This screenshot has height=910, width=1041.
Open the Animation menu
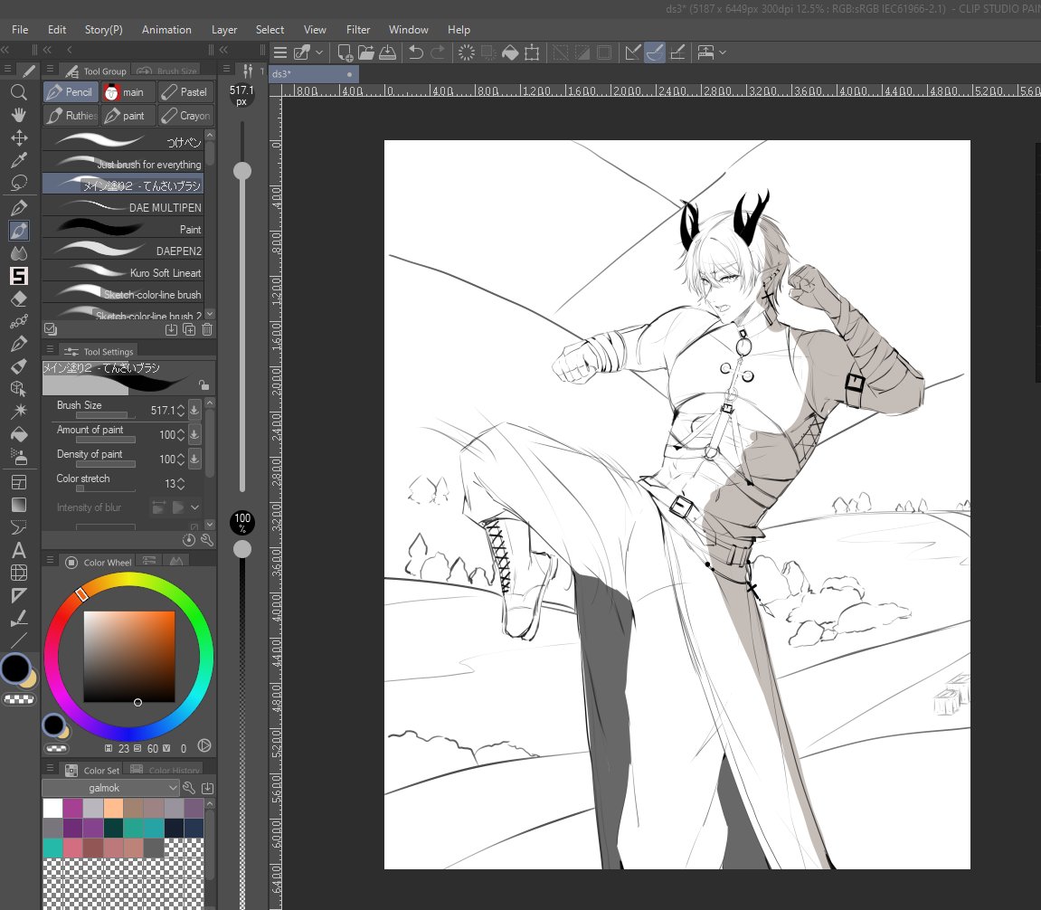pos(166,30)
